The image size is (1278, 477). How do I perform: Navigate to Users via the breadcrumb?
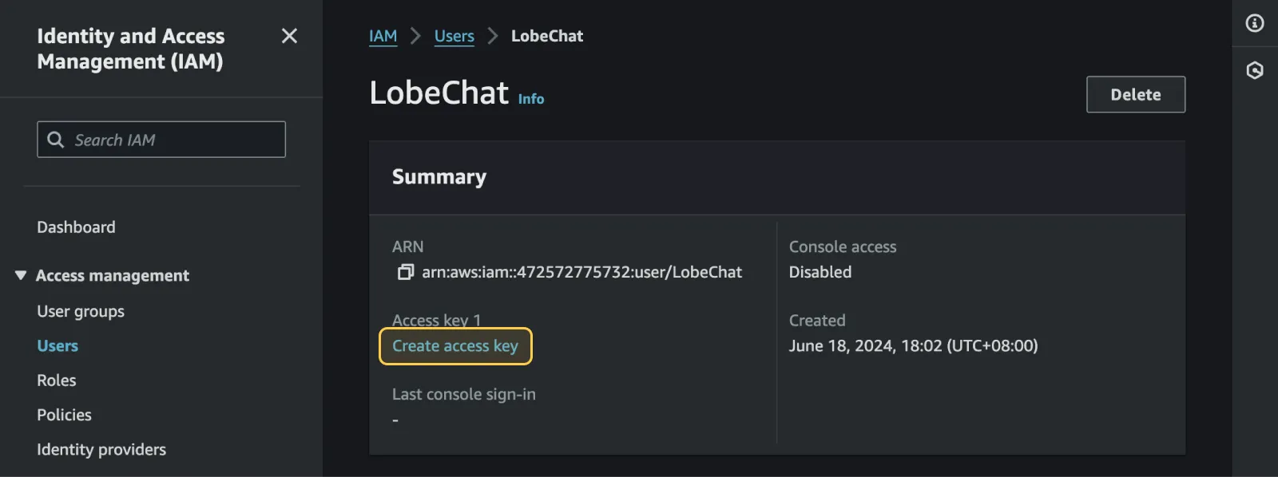coord(454,35)
